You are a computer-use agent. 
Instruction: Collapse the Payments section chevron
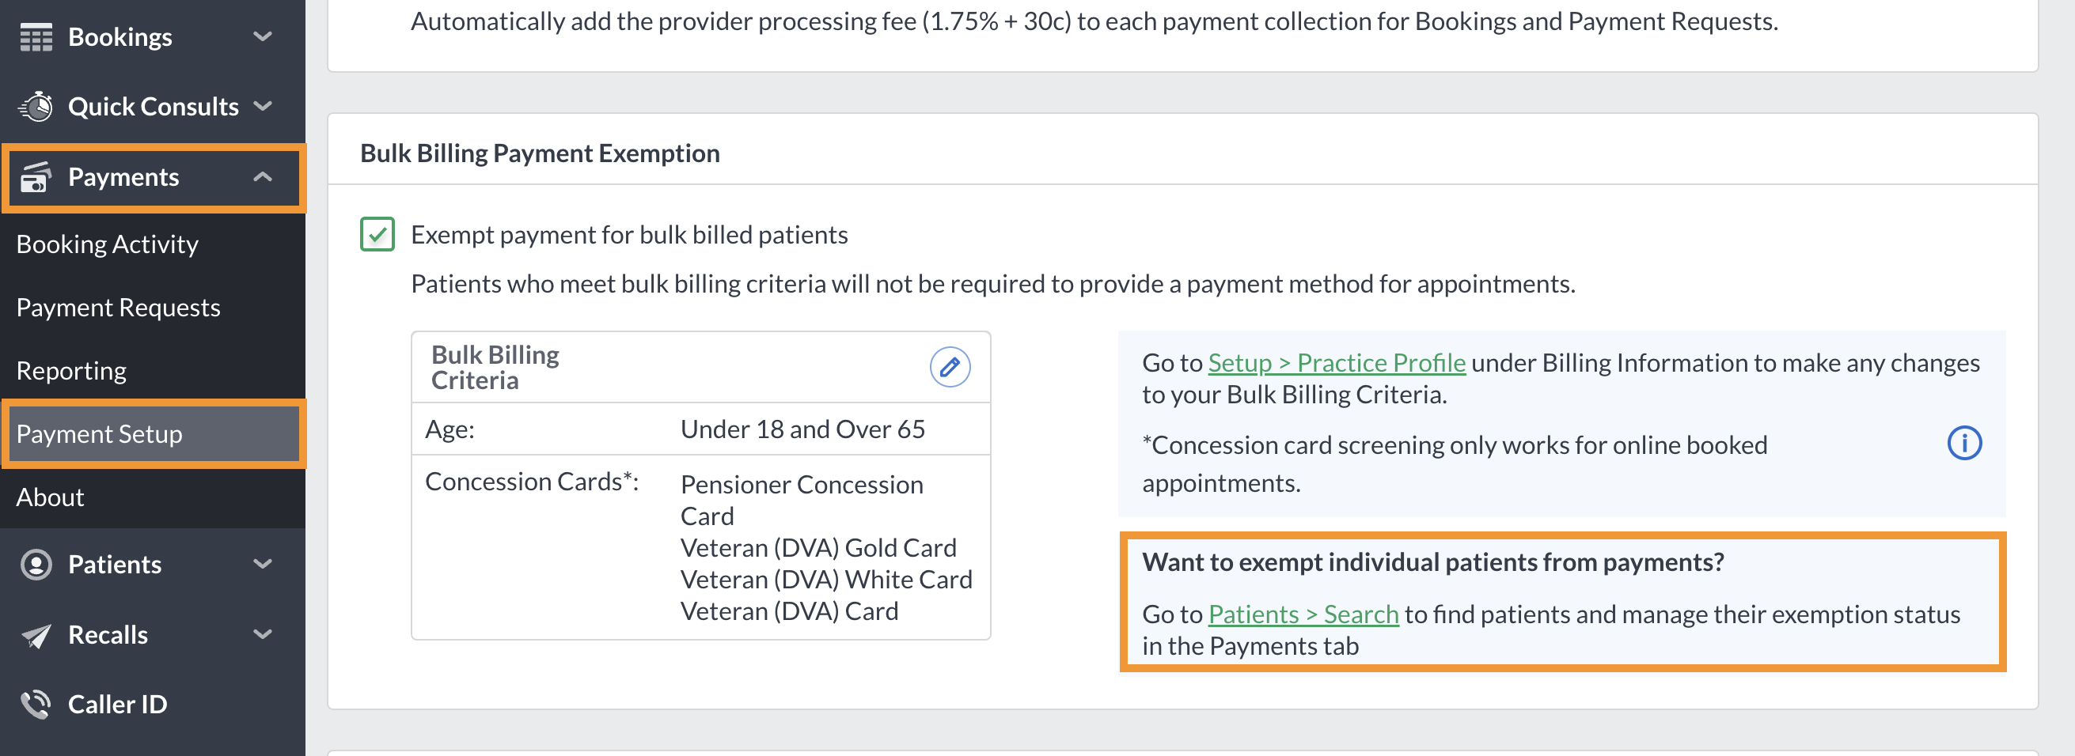(263, 177)
